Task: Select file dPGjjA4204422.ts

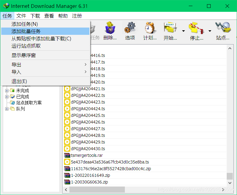Action: click(88, 95)
